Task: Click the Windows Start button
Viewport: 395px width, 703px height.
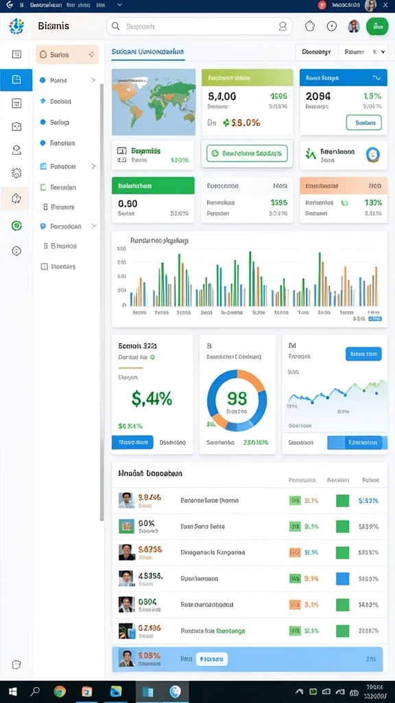Action: tap(12, 691)
